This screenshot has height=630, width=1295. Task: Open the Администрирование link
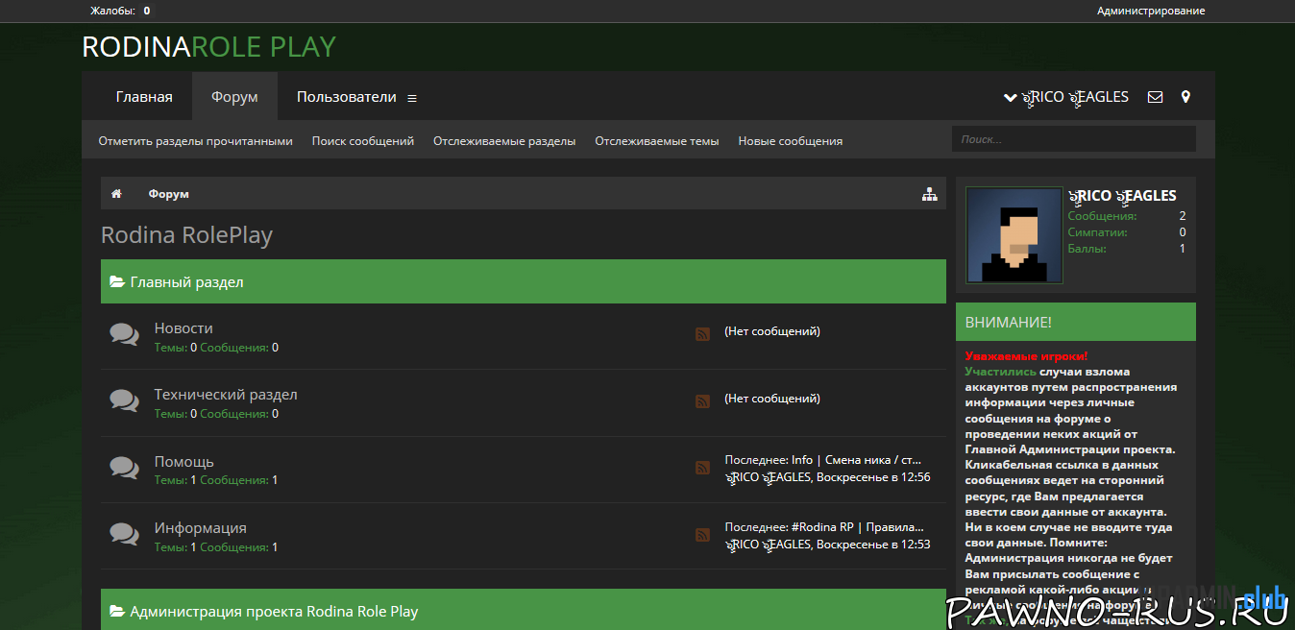(x=1151, y=11)
